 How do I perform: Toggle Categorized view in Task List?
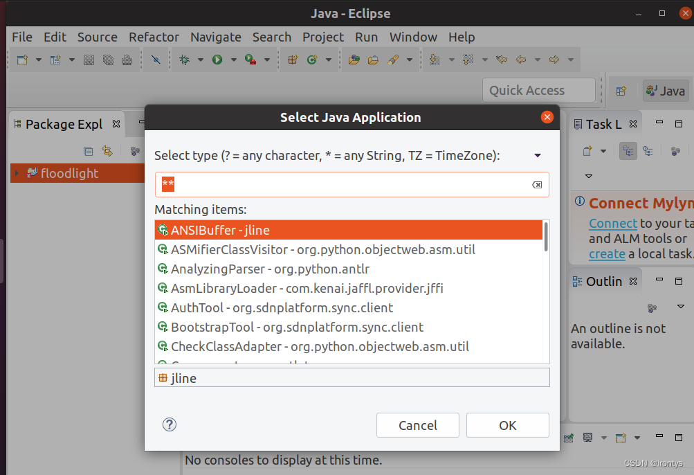[628, 151]
